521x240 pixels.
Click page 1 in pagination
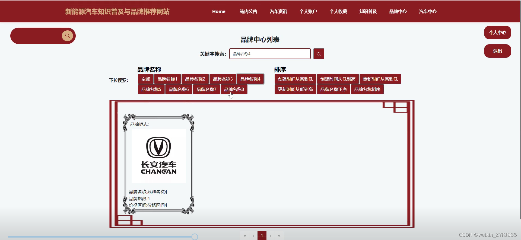[262, 236]
